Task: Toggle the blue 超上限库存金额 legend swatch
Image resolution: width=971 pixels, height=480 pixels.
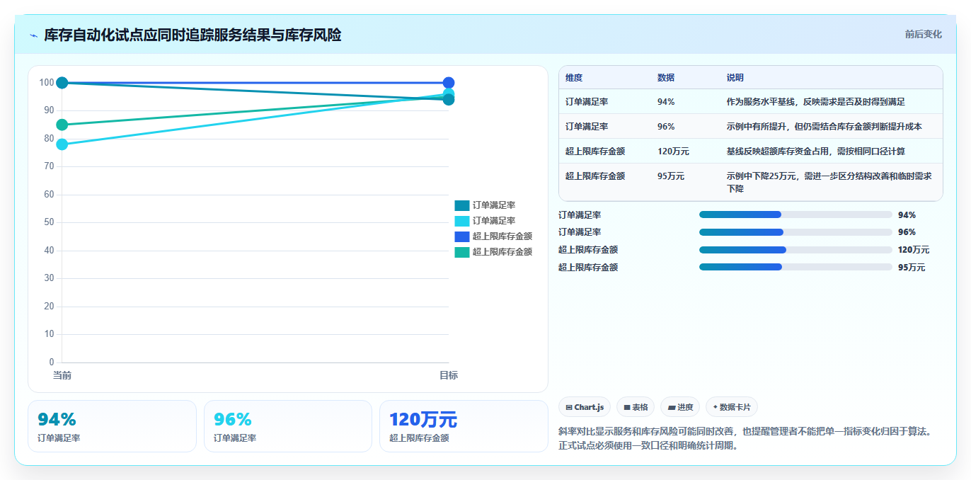Action: pyautogui.click(x=462, y=236)
